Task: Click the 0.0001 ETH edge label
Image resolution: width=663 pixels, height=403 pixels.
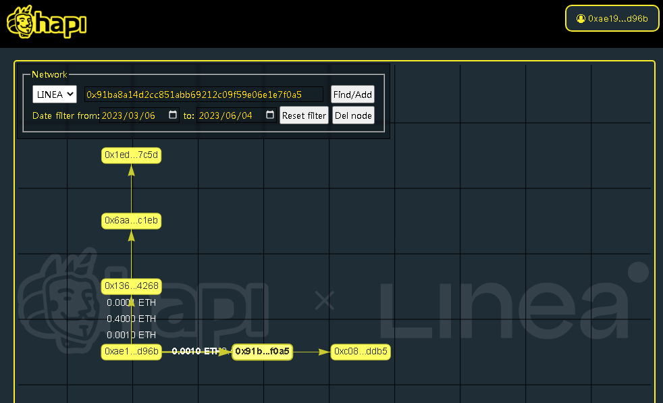Action: (131, 303)
